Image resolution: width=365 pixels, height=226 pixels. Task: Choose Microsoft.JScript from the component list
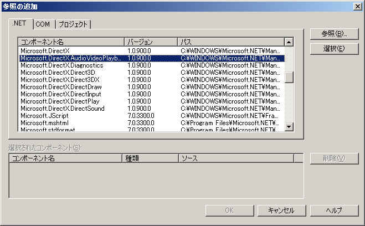[40, 115]
